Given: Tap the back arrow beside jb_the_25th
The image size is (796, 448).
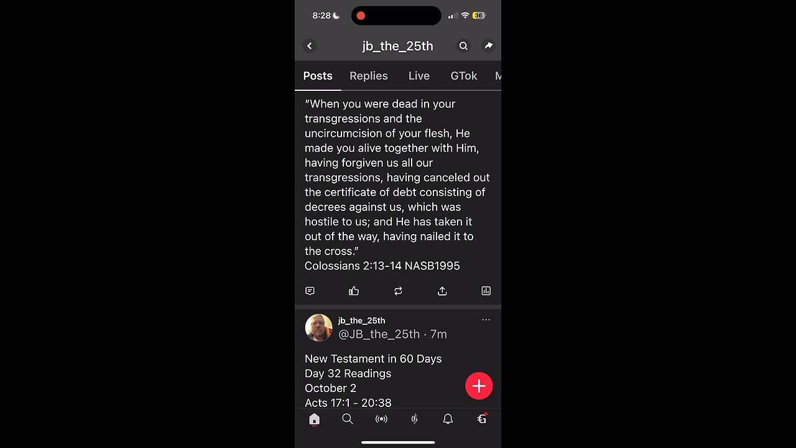Looking at the screenshot, I should tap(310, 46).
